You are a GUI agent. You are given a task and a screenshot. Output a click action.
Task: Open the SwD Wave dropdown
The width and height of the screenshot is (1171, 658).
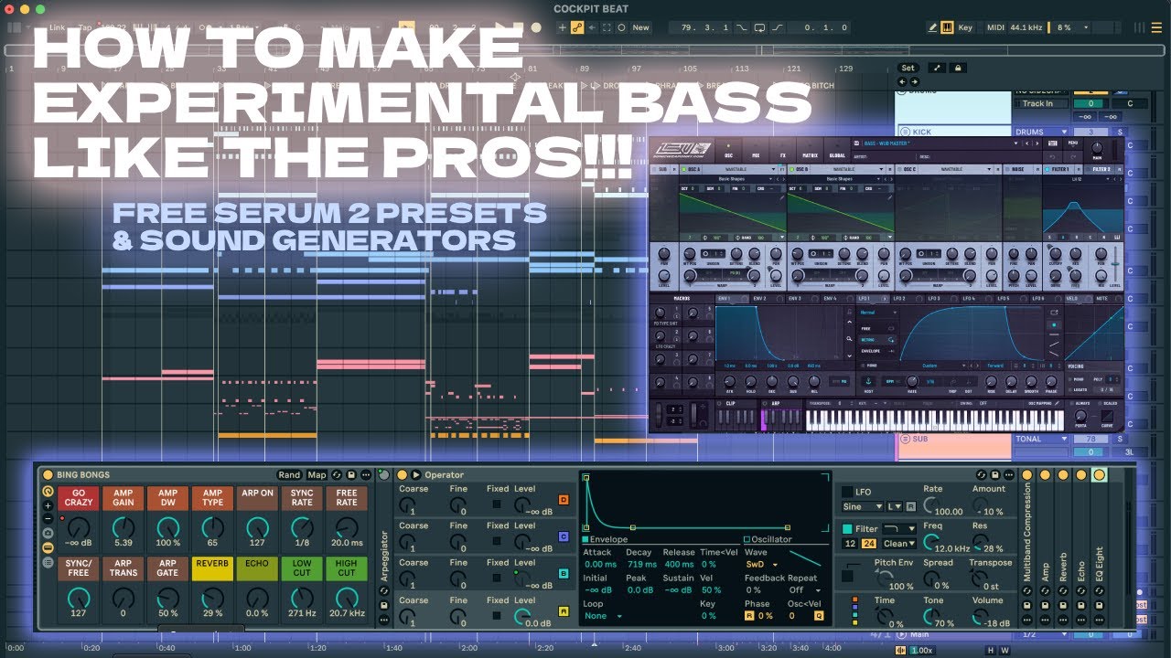[761, 565]
